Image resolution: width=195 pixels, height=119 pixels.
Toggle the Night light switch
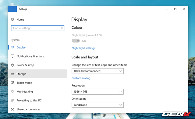pyautogui.click(x=76, y=41)
